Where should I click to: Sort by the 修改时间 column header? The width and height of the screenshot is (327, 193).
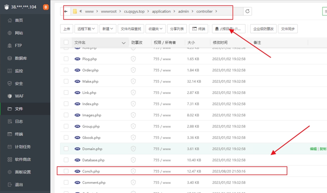coord(220,43)
